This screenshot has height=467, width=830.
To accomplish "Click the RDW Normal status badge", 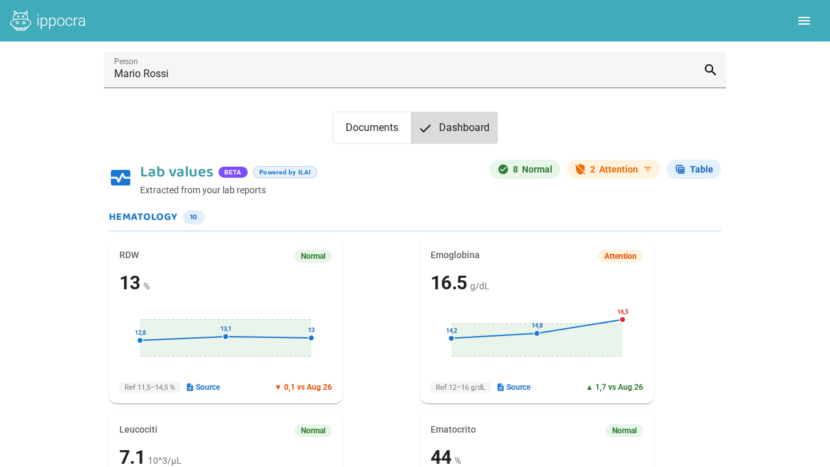I will pos(313,256).
